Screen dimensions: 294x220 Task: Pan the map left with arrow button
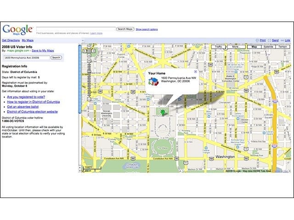pyautogui.click(x=85, y=51)
